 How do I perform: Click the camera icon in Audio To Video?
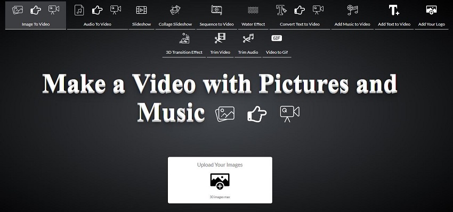[116, 10]
